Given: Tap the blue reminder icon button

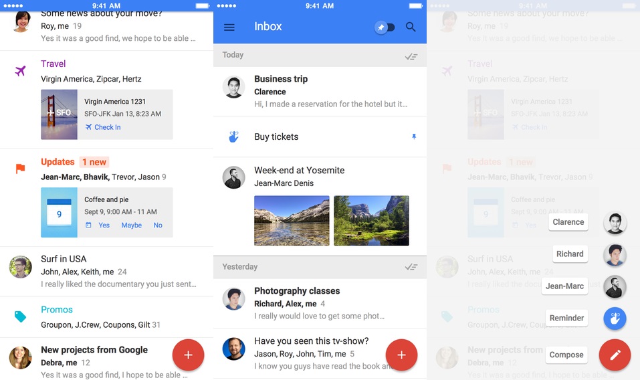Looking at the screenshot, I should coord(615,318).
